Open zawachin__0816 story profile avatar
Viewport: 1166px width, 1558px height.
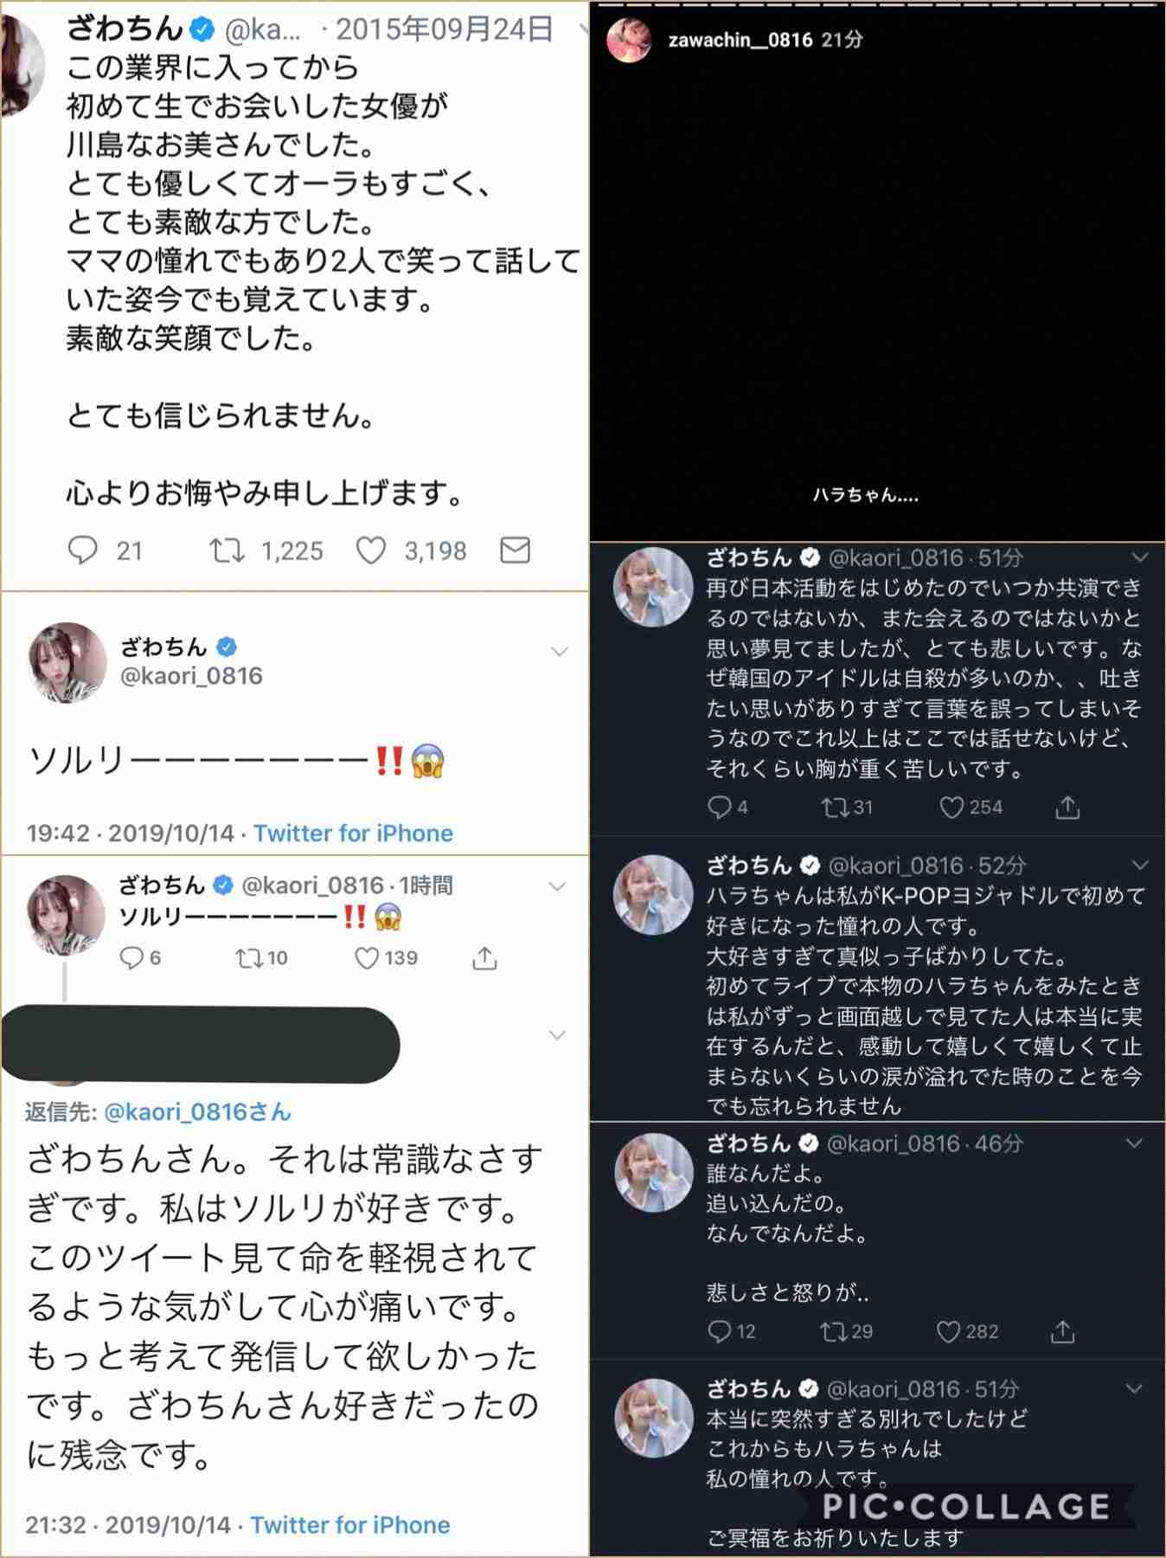(629, 40)
